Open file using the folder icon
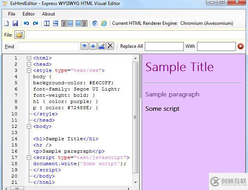This screenshot has width=248, height=190. click(19, 35)
